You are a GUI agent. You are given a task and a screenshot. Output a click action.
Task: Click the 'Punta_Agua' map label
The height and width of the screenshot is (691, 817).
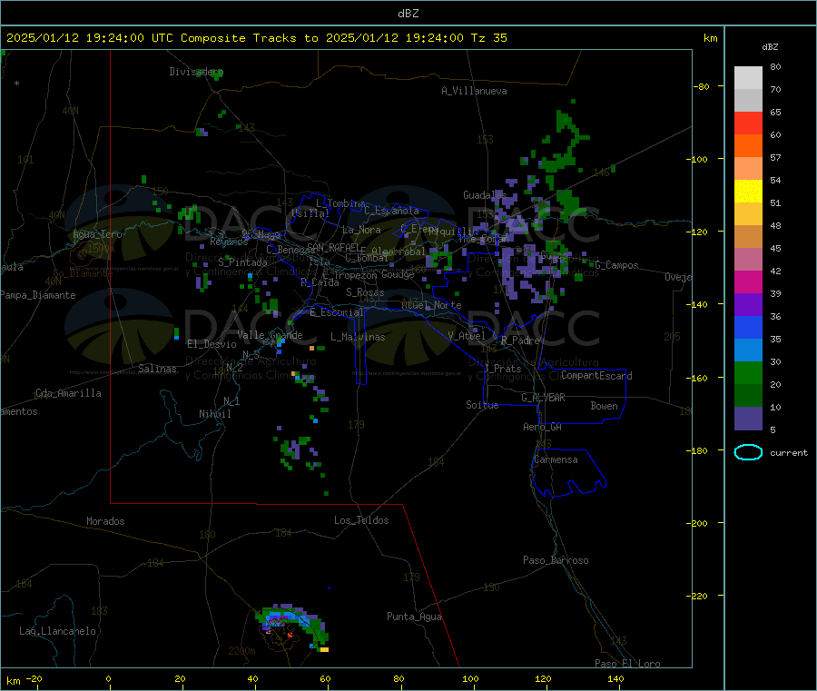point(414,617)
